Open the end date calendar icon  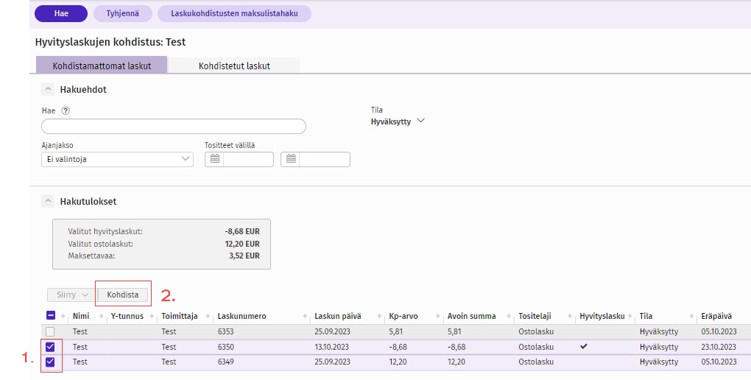pos(291,159)
